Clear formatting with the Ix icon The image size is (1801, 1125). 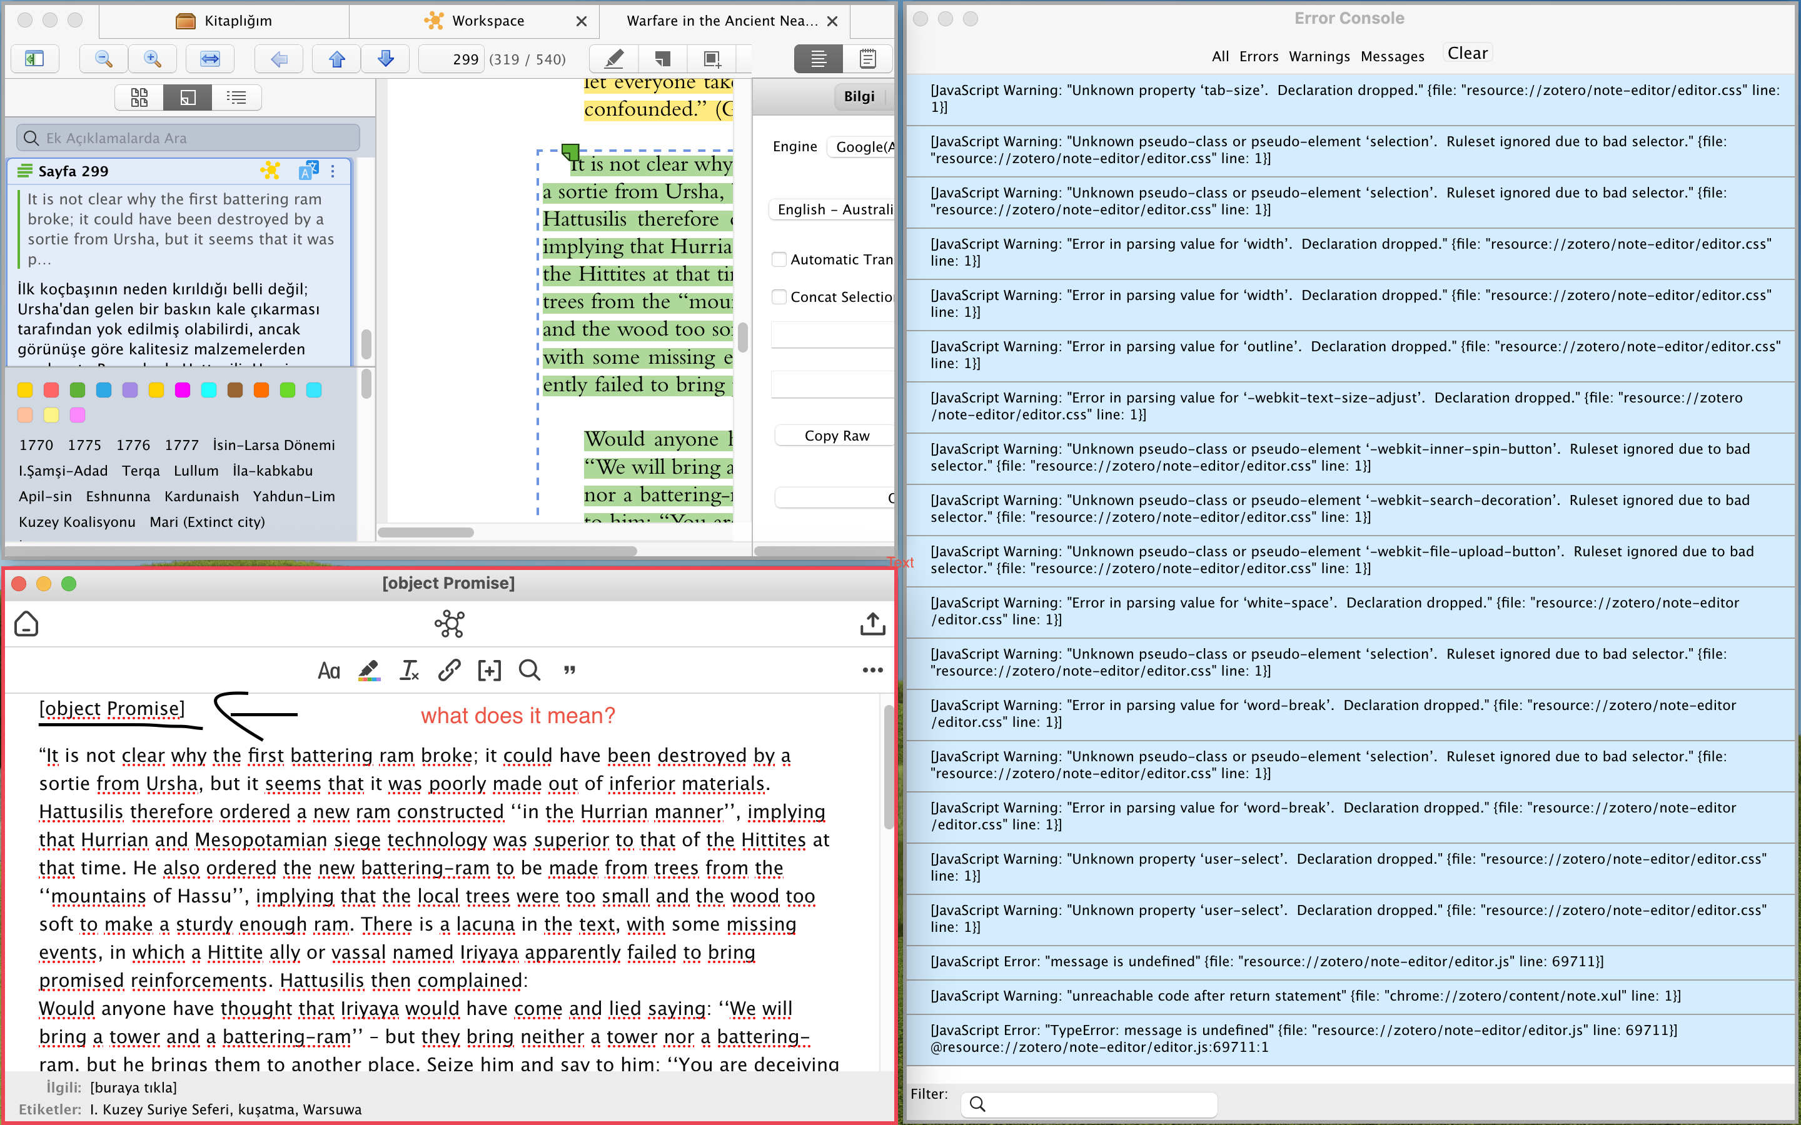[408, 671]
